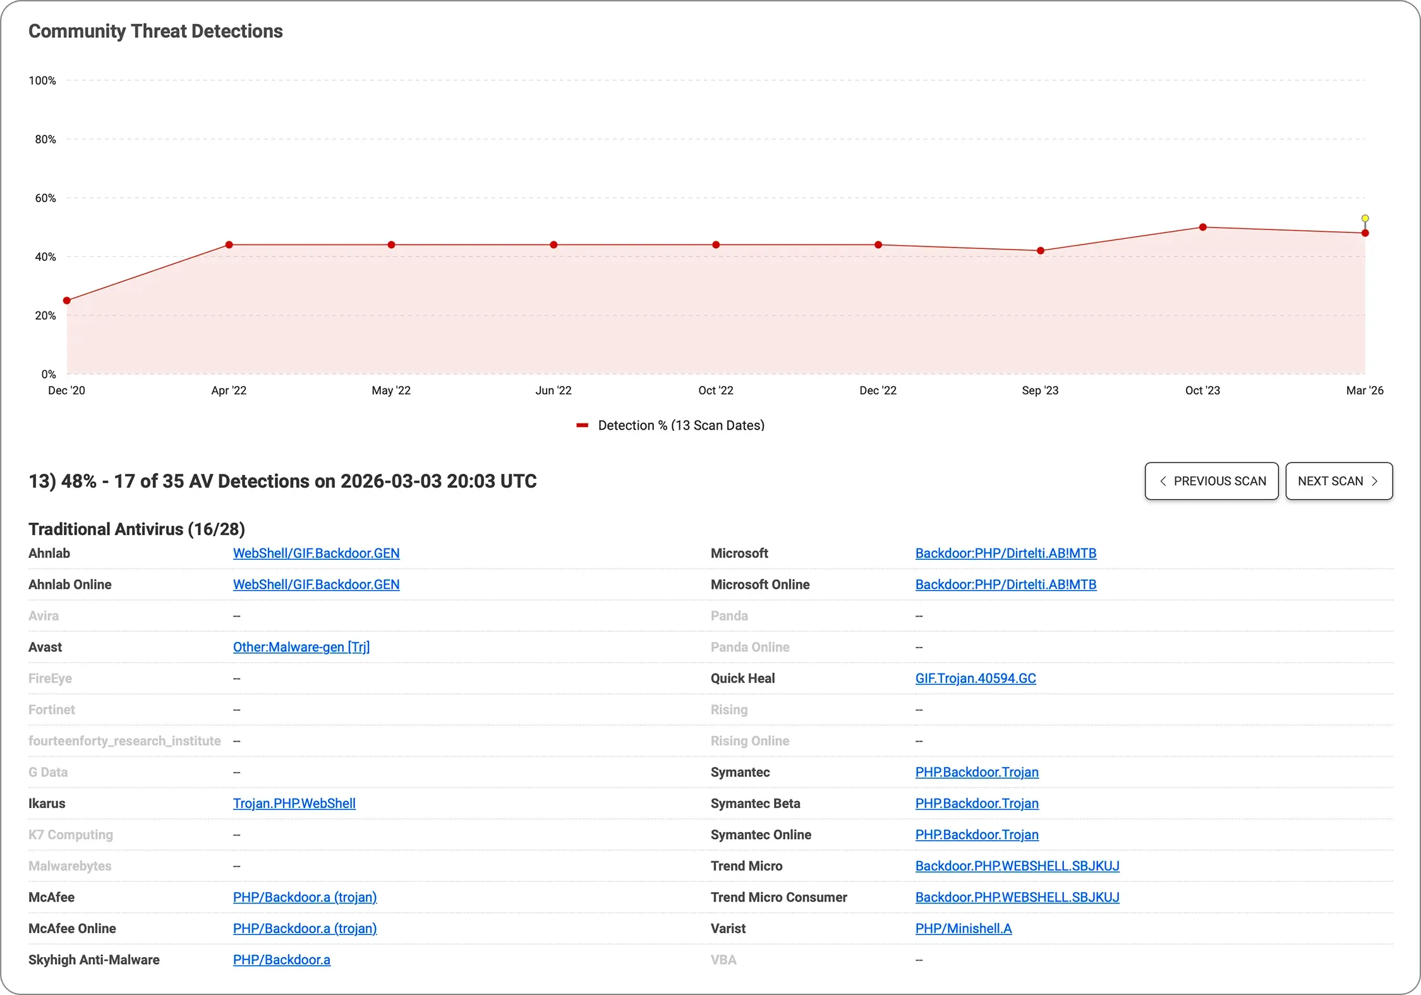
Task: Click the left chevron in Previous Scan
Action: click(x=1164, y=481)
